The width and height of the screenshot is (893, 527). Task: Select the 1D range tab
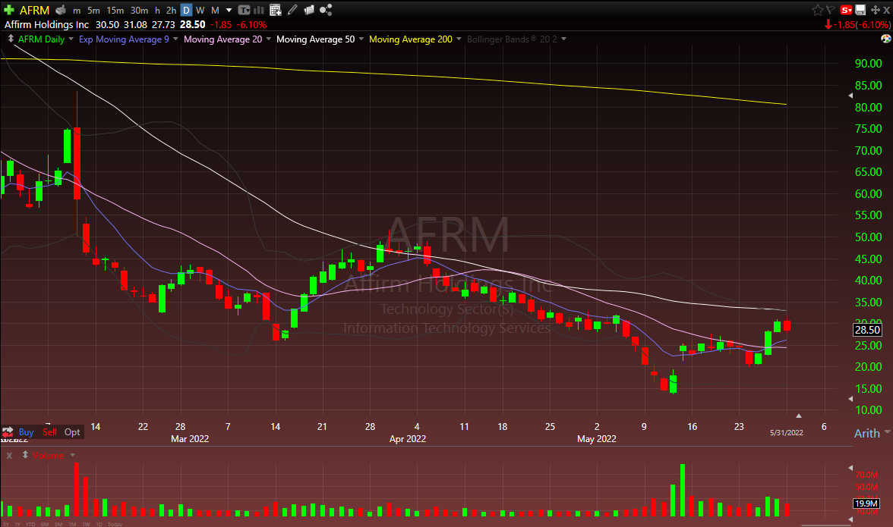pyautogui.click(x=99, y=524)
